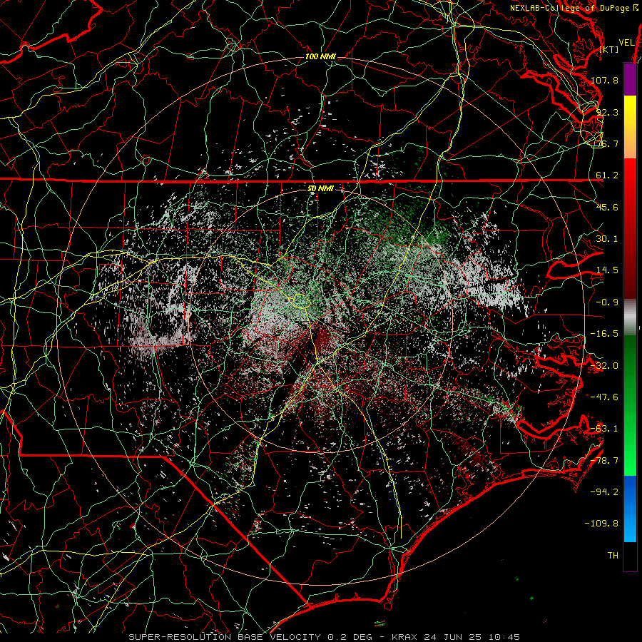Click the 100 NMI range ring label
Image resolution: width=642 pixels, height=642 pixels.
320,56
